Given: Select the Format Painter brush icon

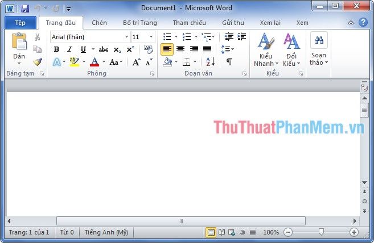Looking at the screenshot, I should [x=38, y=62].
